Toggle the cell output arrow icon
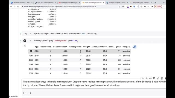The height and width of the screenshot is (98, 175). click(x=25, y=46)
